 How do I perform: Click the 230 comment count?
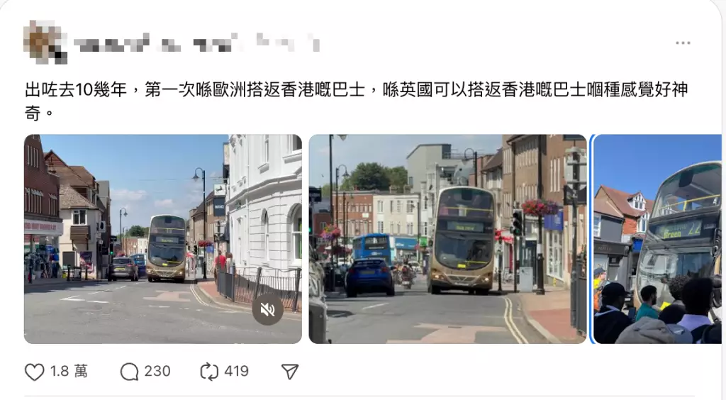(157, 372)
